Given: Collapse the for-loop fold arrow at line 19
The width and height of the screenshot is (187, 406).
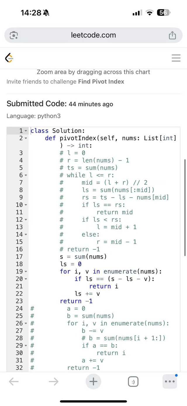Looking at the screenshot, I should tap(26, 271).
